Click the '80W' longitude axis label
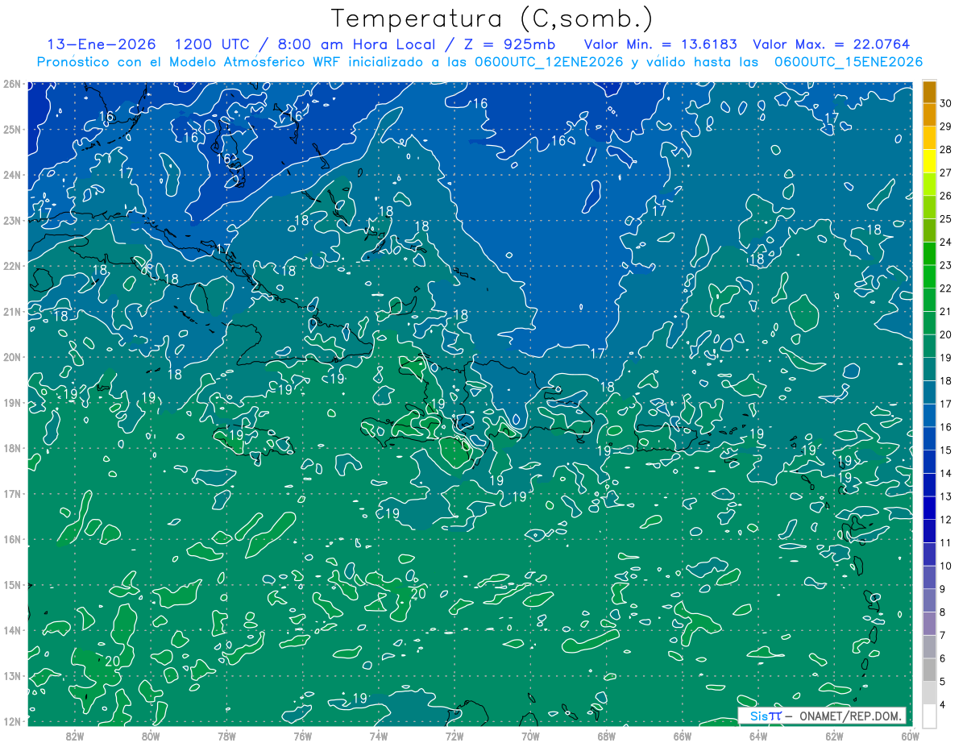Screen dimensions: 967x747 coord(151,736)
